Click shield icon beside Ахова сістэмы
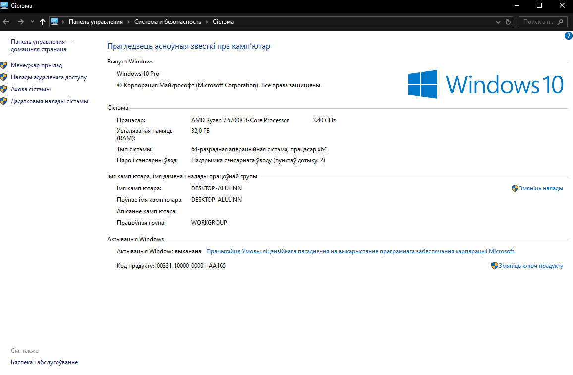573x375 pixels. coord(3,89)
